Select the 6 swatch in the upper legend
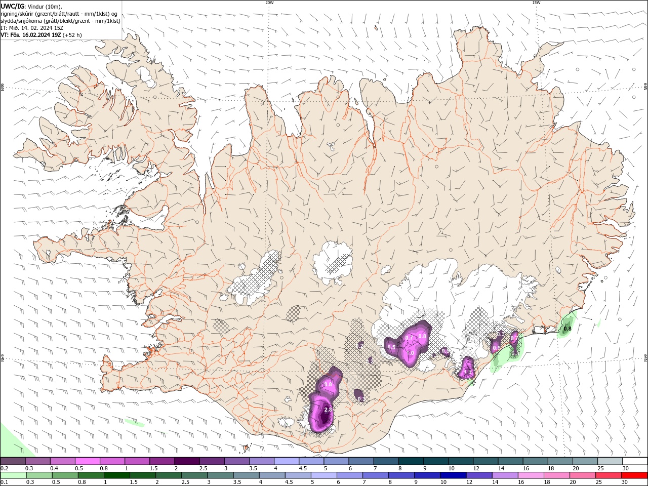648x486 pixels. (x=361, y=461)
